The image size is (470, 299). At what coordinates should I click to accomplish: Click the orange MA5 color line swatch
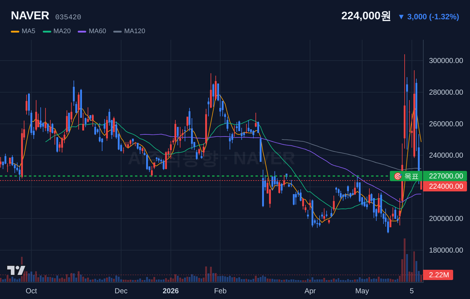(15, 31)
